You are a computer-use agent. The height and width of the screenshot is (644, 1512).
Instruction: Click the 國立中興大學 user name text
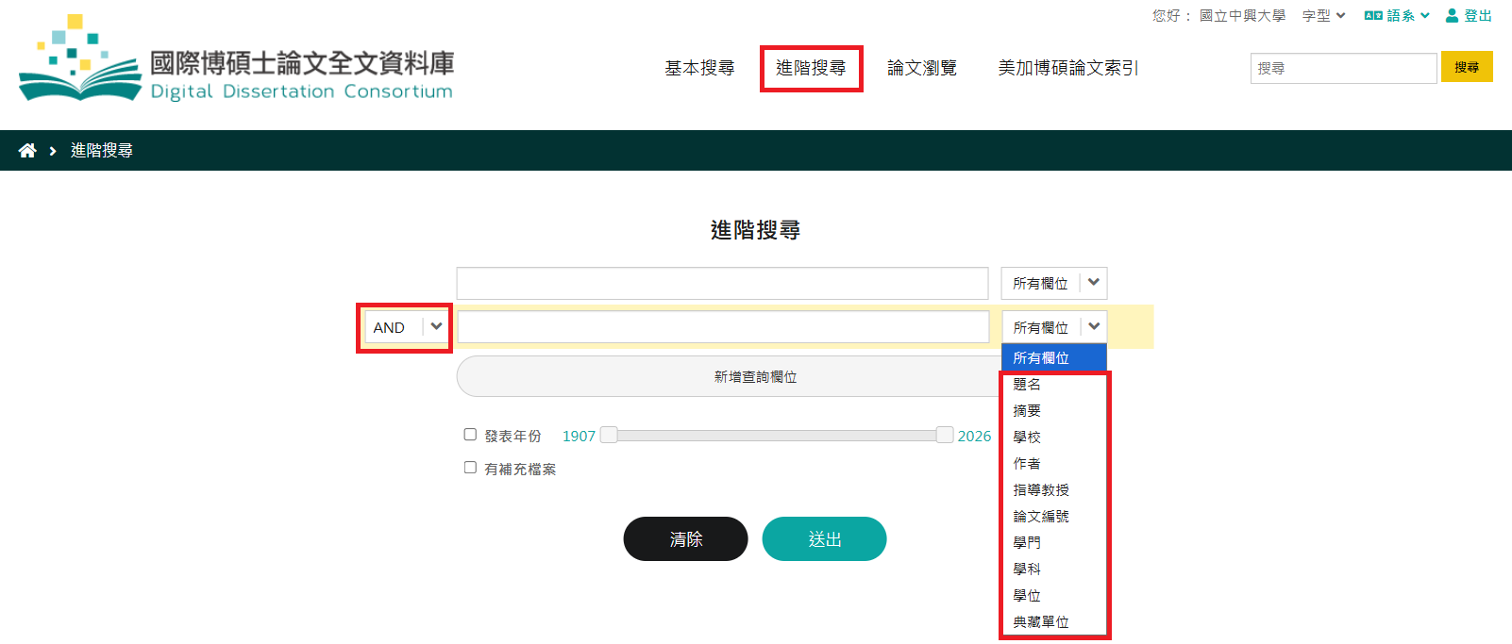pos(1242,15)
